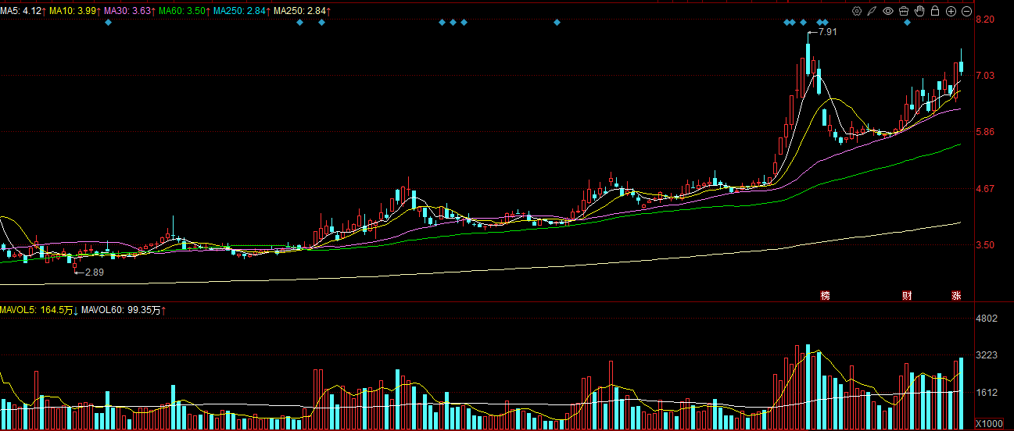Click the 7.91 high price annotation
This screenshot has width=1014, height=431.
[827, 32]
